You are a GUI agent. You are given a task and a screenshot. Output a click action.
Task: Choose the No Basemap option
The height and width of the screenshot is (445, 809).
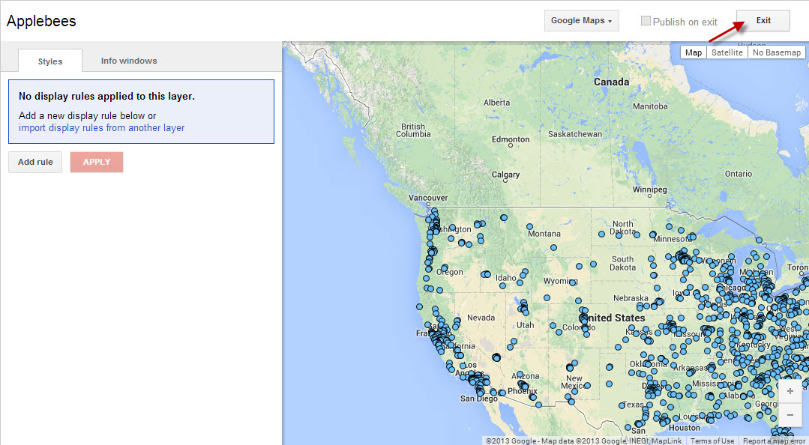pos(777,52)
